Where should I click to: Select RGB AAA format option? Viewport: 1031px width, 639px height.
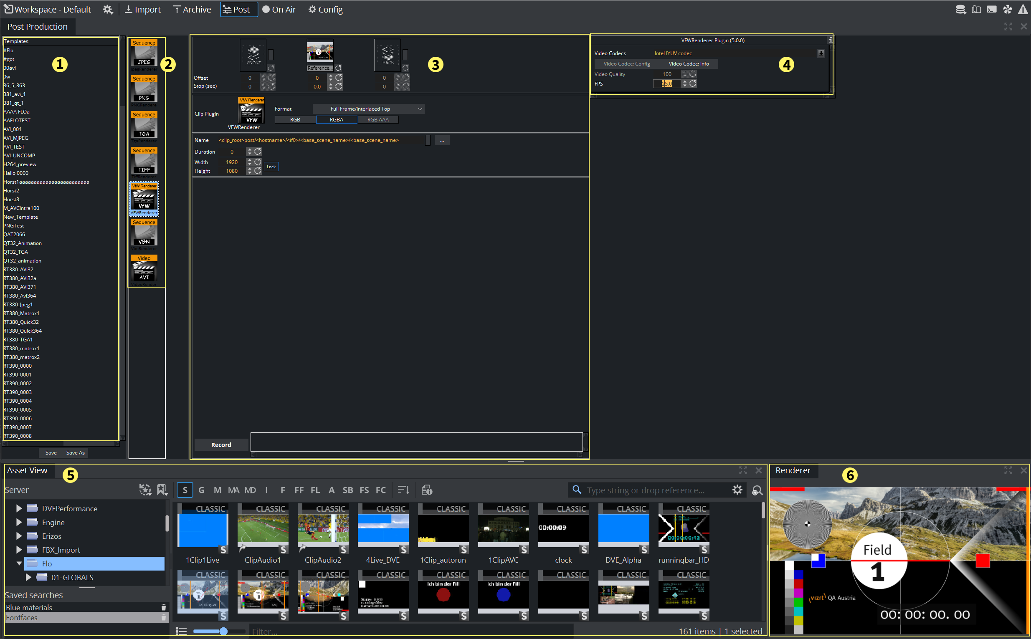click(x=378, y=120)
